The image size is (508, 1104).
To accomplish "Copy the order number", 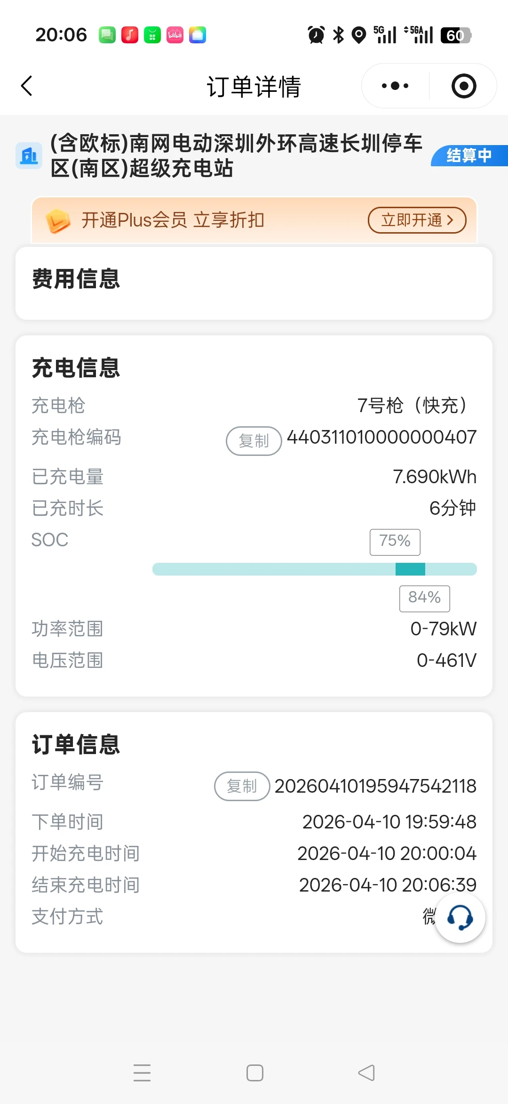I will 242,786.
